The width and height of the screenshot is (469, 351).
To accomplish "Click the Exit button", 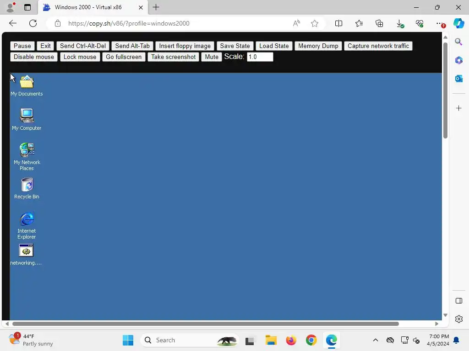I will point(45,46).
